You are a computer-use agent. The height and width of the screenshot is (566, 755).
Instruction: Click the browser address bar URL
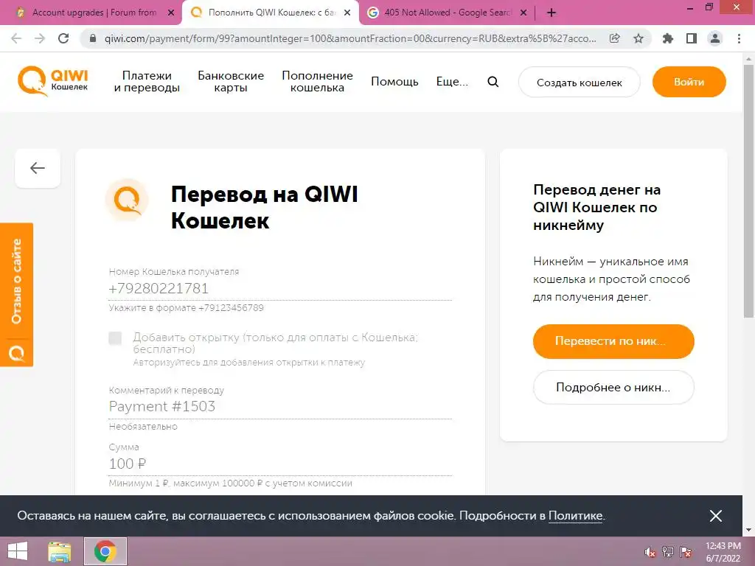[350, 38]
